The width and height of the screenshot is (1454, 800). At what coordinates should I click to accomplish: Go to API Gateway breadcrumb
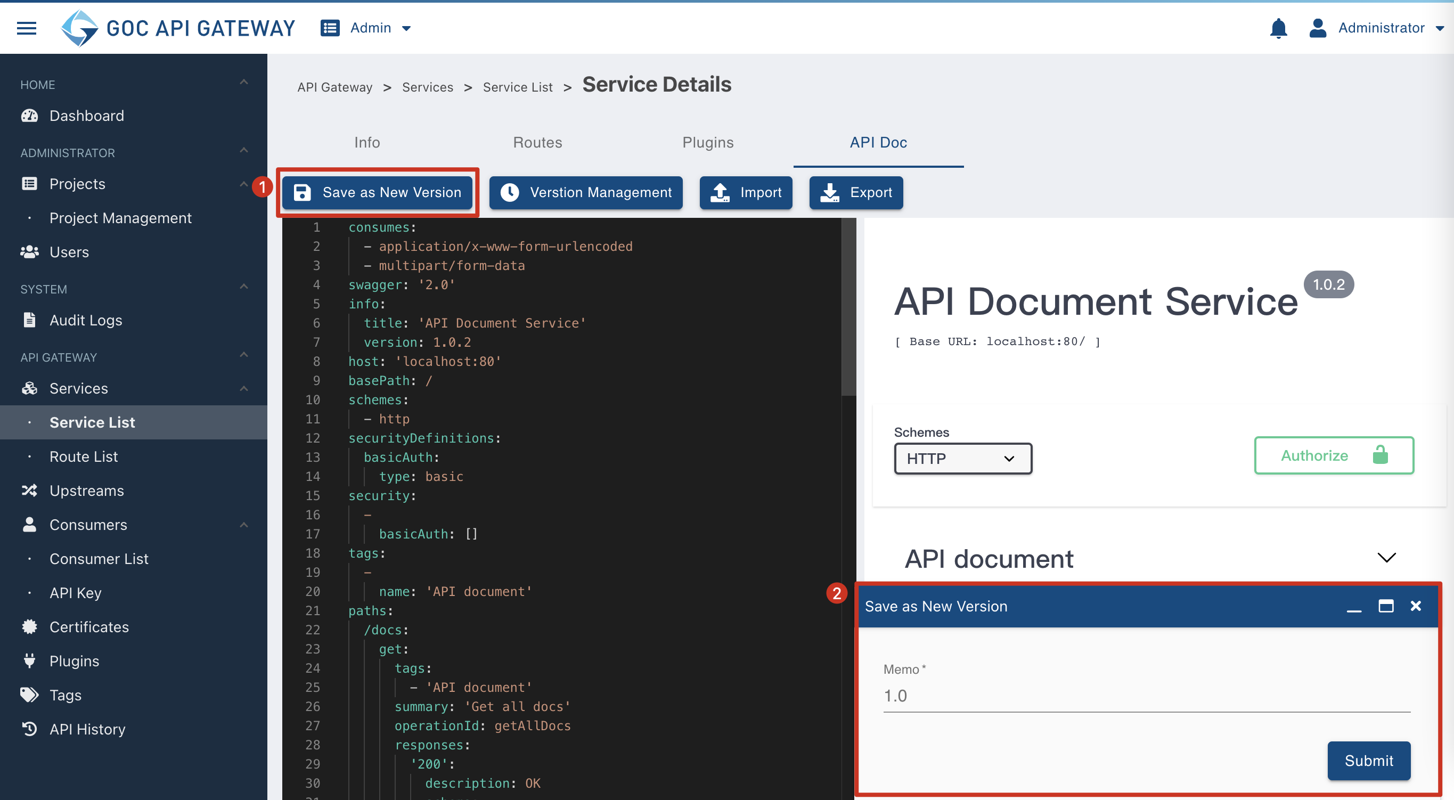[x=334, y=87]
